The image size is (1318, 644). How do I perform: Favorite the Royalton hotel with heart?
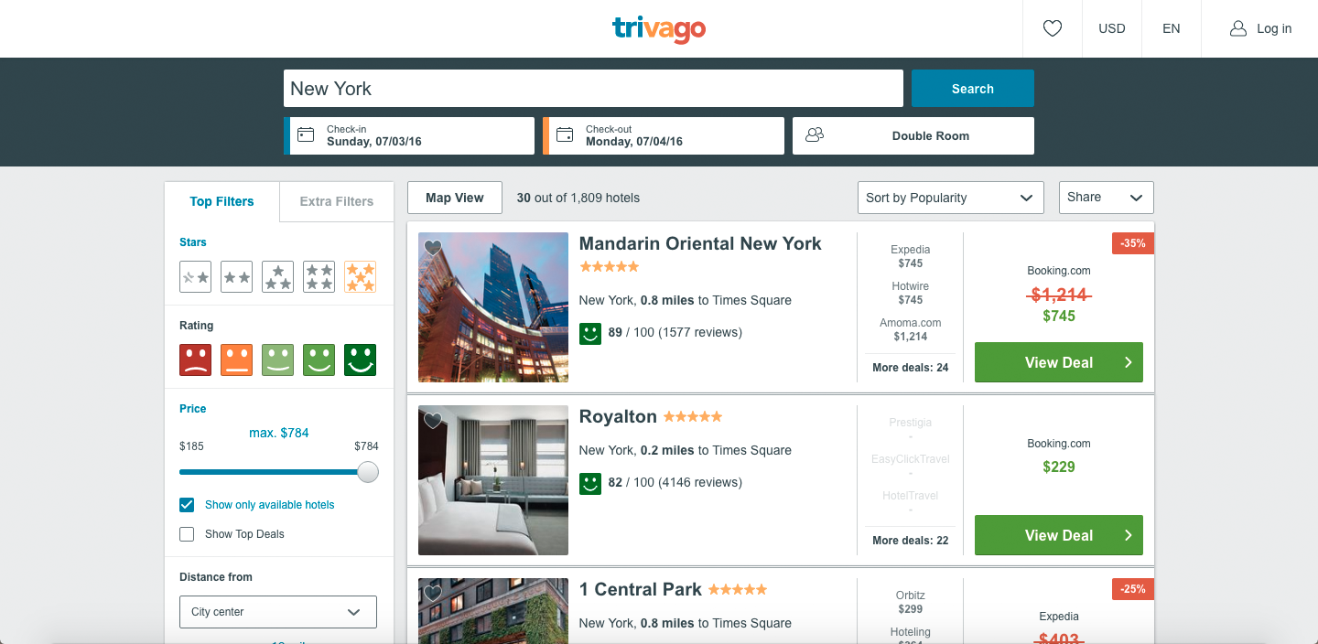(x=433, y=421)
